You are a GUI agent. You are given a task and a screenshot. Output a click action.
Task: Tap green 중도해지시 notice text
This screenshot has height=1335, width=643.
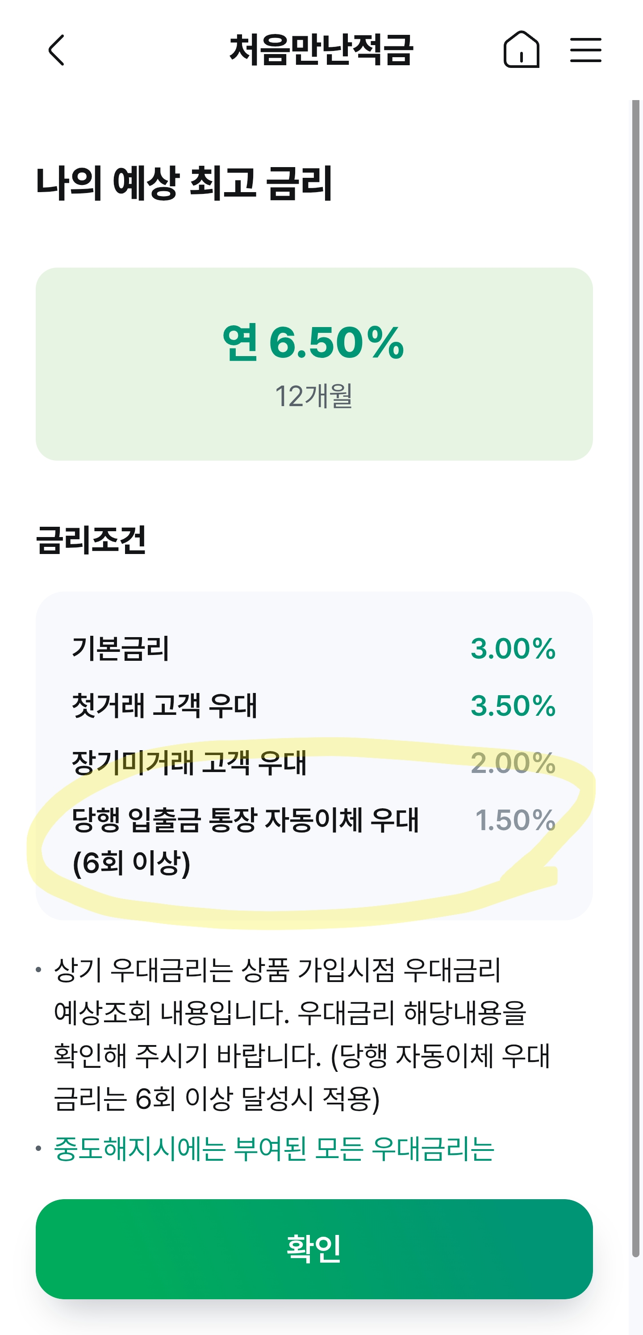(274, 1148)
